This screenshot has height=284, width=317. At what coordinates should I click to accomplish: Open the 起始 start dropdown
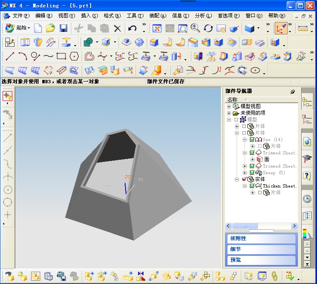pos(18,28)
